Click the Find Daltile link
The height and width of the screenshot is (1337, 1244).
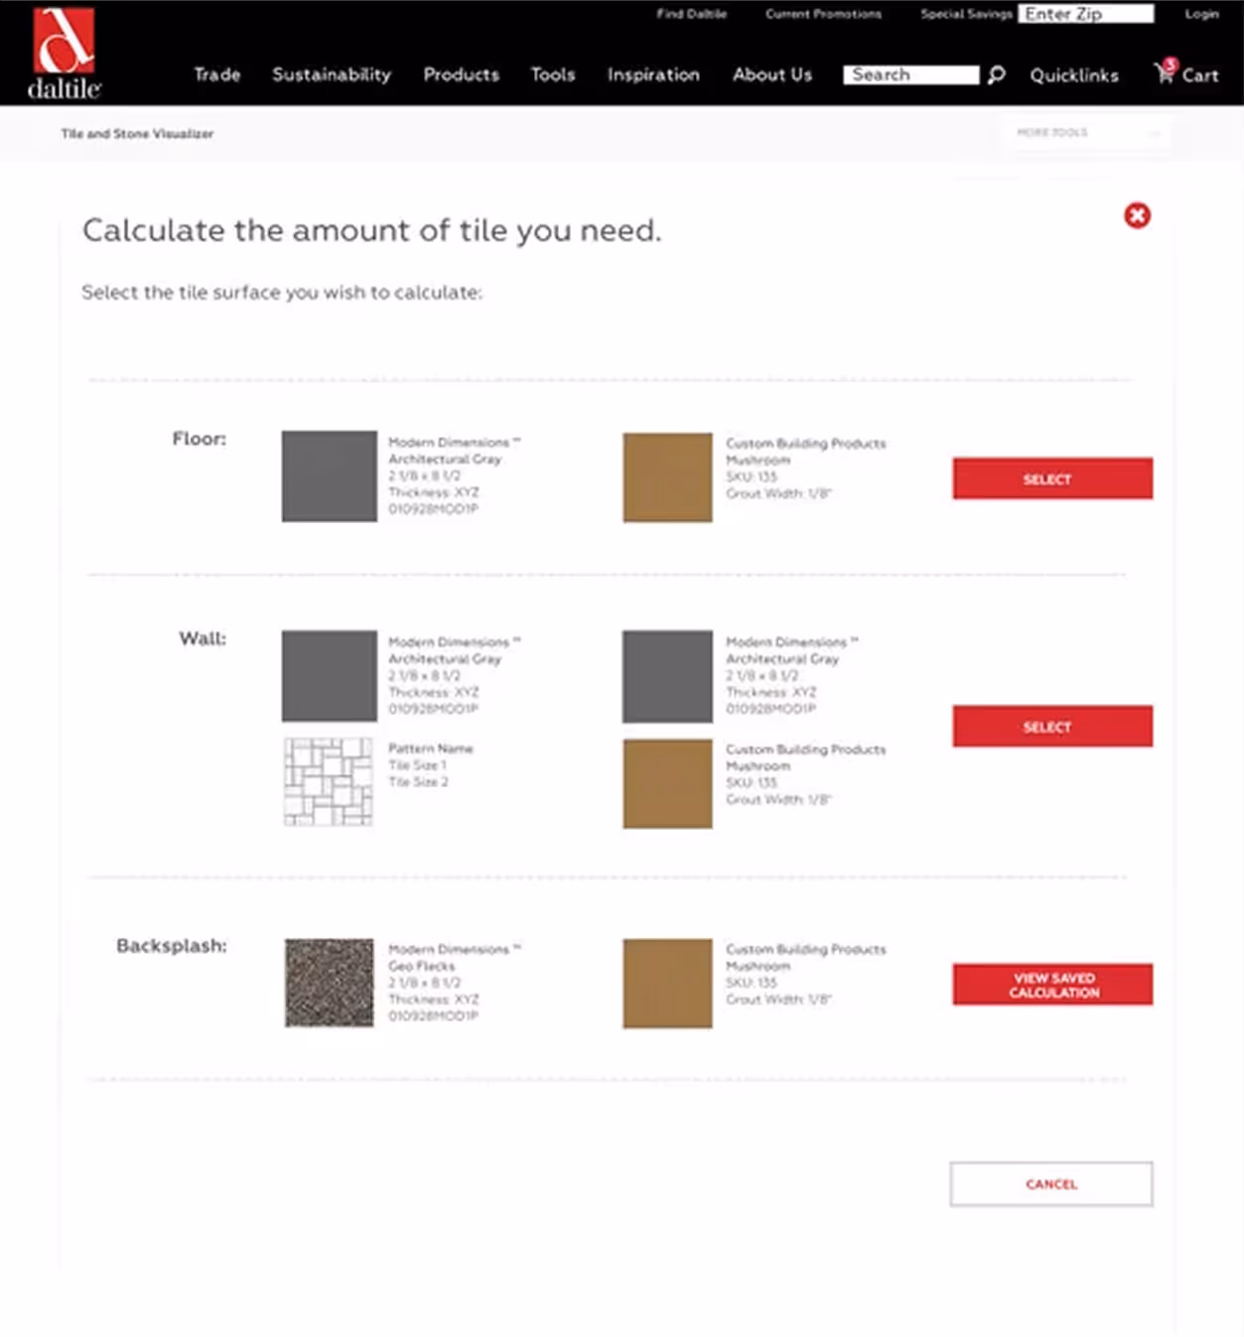(x=691, y=14)
